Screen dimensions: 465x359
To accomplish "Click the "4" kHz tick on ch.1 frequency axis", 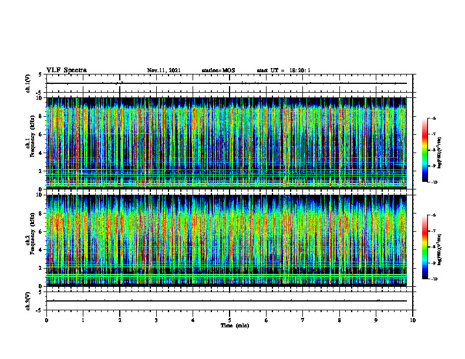I will [x=41, y=153].
